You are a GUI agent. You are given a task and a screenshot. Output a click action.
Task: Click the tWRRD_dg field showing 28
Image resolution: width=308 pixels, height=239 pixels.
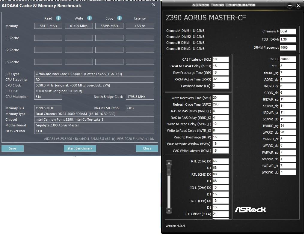(288, 132)
